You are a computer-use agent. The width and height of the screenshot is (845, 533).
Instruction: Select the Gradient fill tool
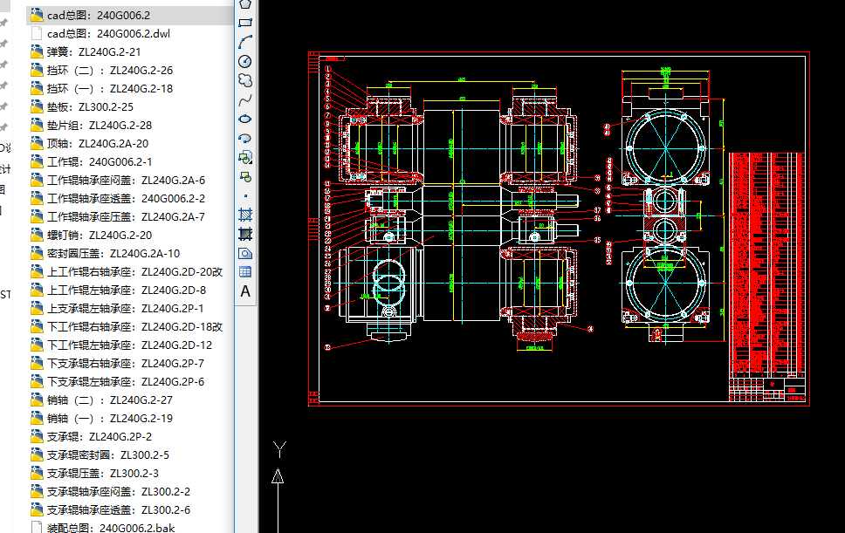coord(245,234)
